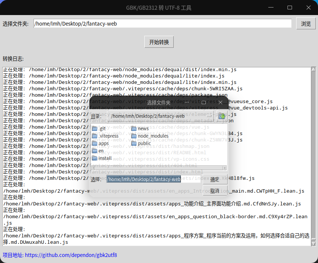Click the log scrollbar down arrow
Image resolution: width=318 pixels, height=263 pixels.
313,244
